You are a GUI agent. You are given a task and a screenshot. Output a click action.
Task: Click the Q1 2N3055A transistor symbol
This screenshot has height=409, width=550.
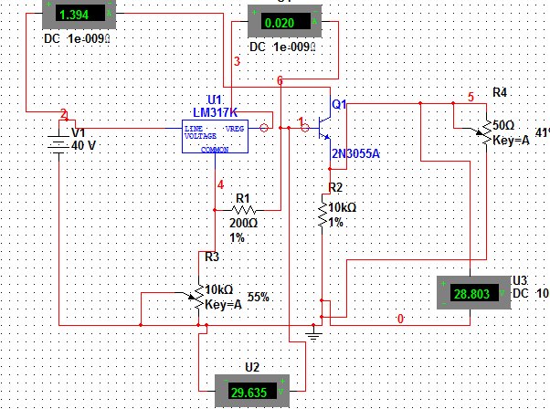[325, 129]
